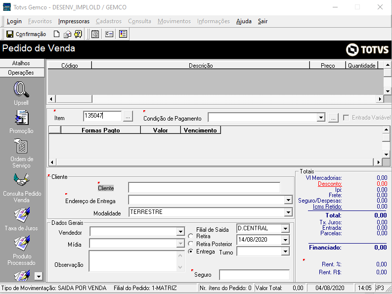
Task: Click the Condição de Pagamento ellipsis button
Action: (x=333, y=118)
